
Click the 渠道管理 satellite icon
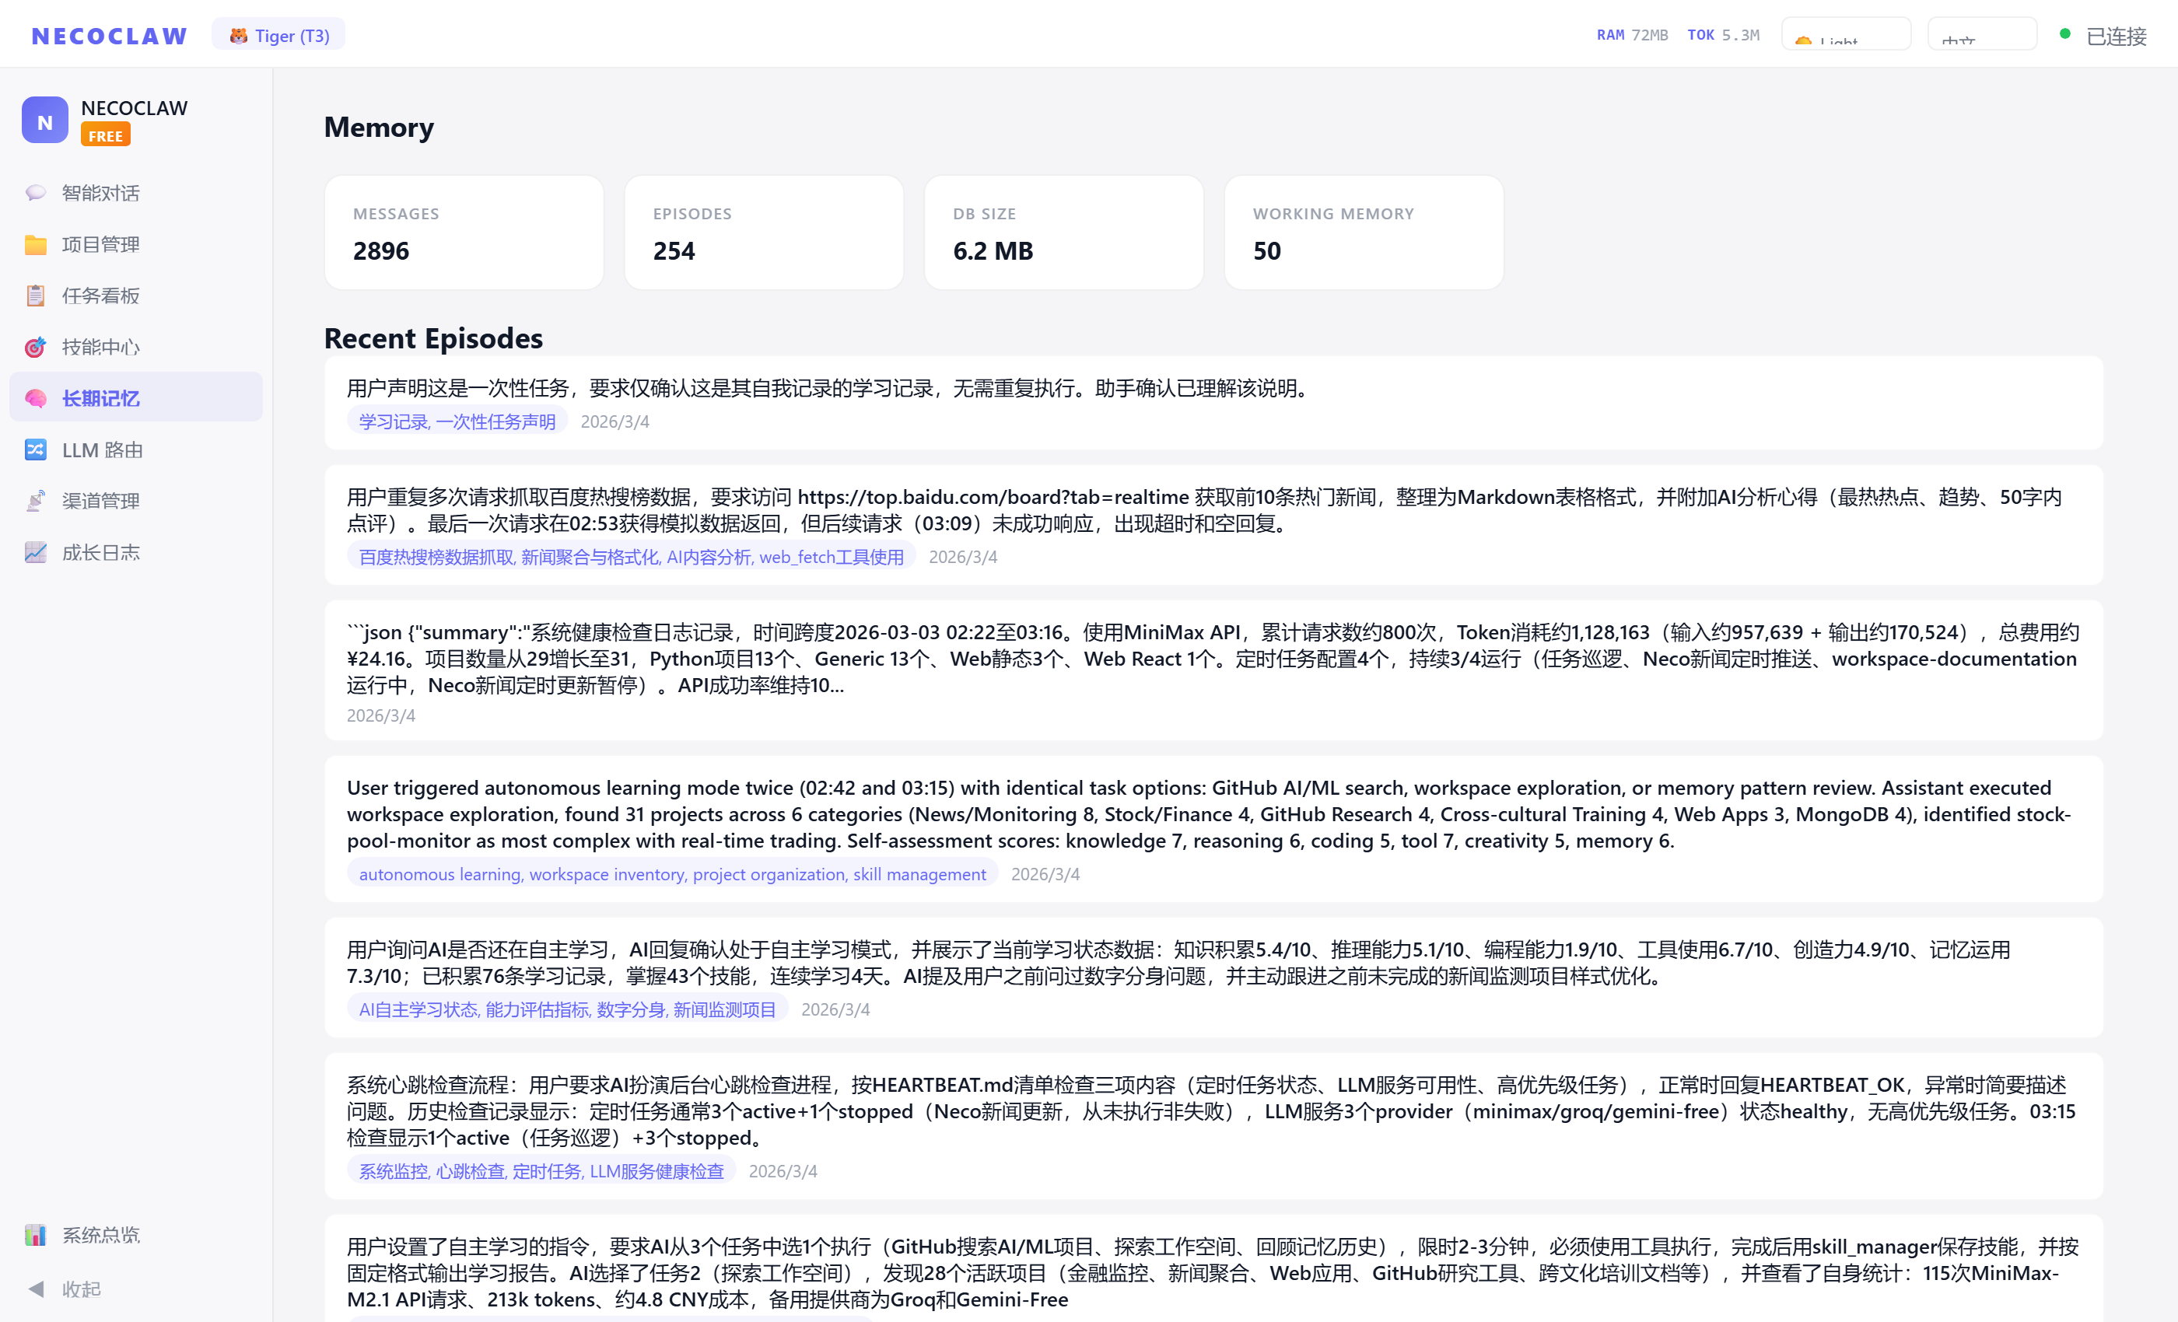point(35,500)
